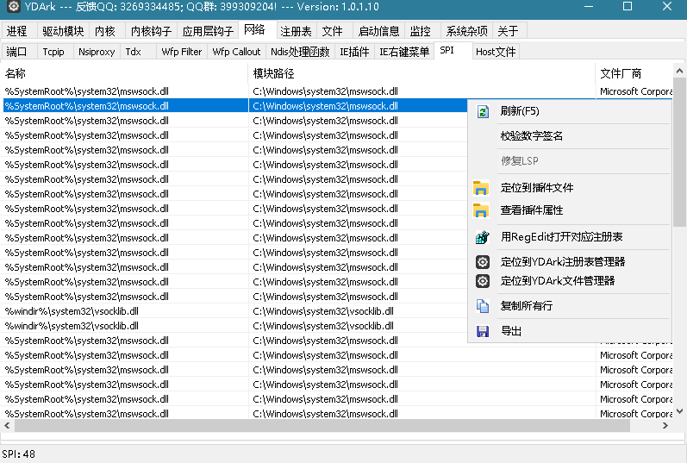
Task: Click the vertical scrollbar up arrow
Action: coord(679,71)
